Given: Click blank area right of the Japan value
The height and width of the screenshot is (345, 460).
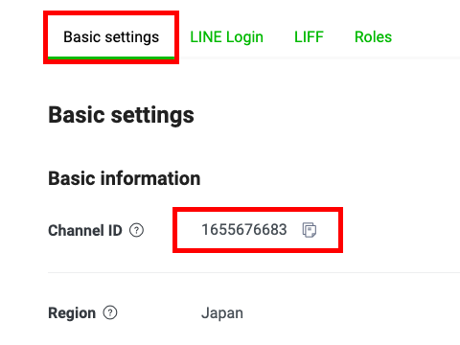Looking at the screenshot, I should 352,313.
